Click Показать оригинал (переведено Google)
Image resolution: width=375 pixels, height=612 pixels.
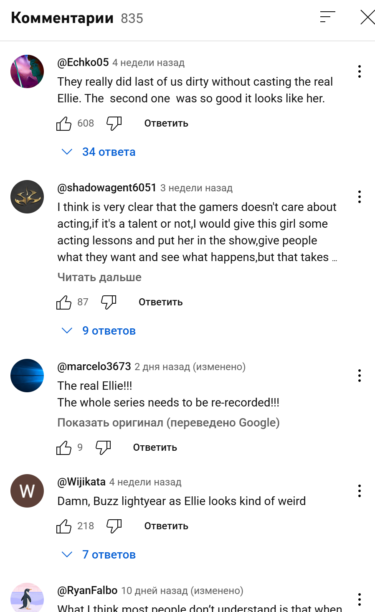[168, 422]
